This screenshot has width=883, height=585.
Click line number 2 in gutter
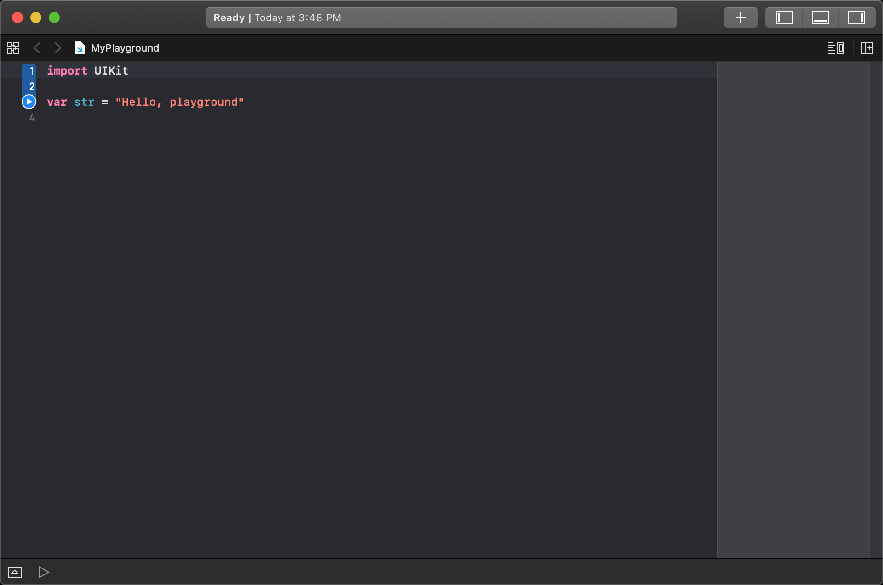click(32, 86)
